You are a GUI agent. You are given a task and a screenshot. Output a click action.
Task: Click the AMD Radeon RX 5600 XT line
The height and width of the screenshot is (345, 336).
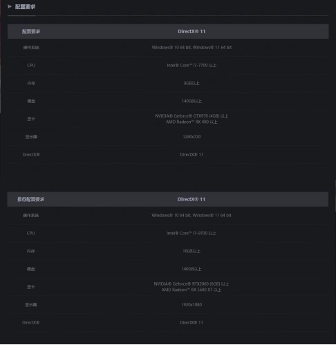[x=192, y=290]
